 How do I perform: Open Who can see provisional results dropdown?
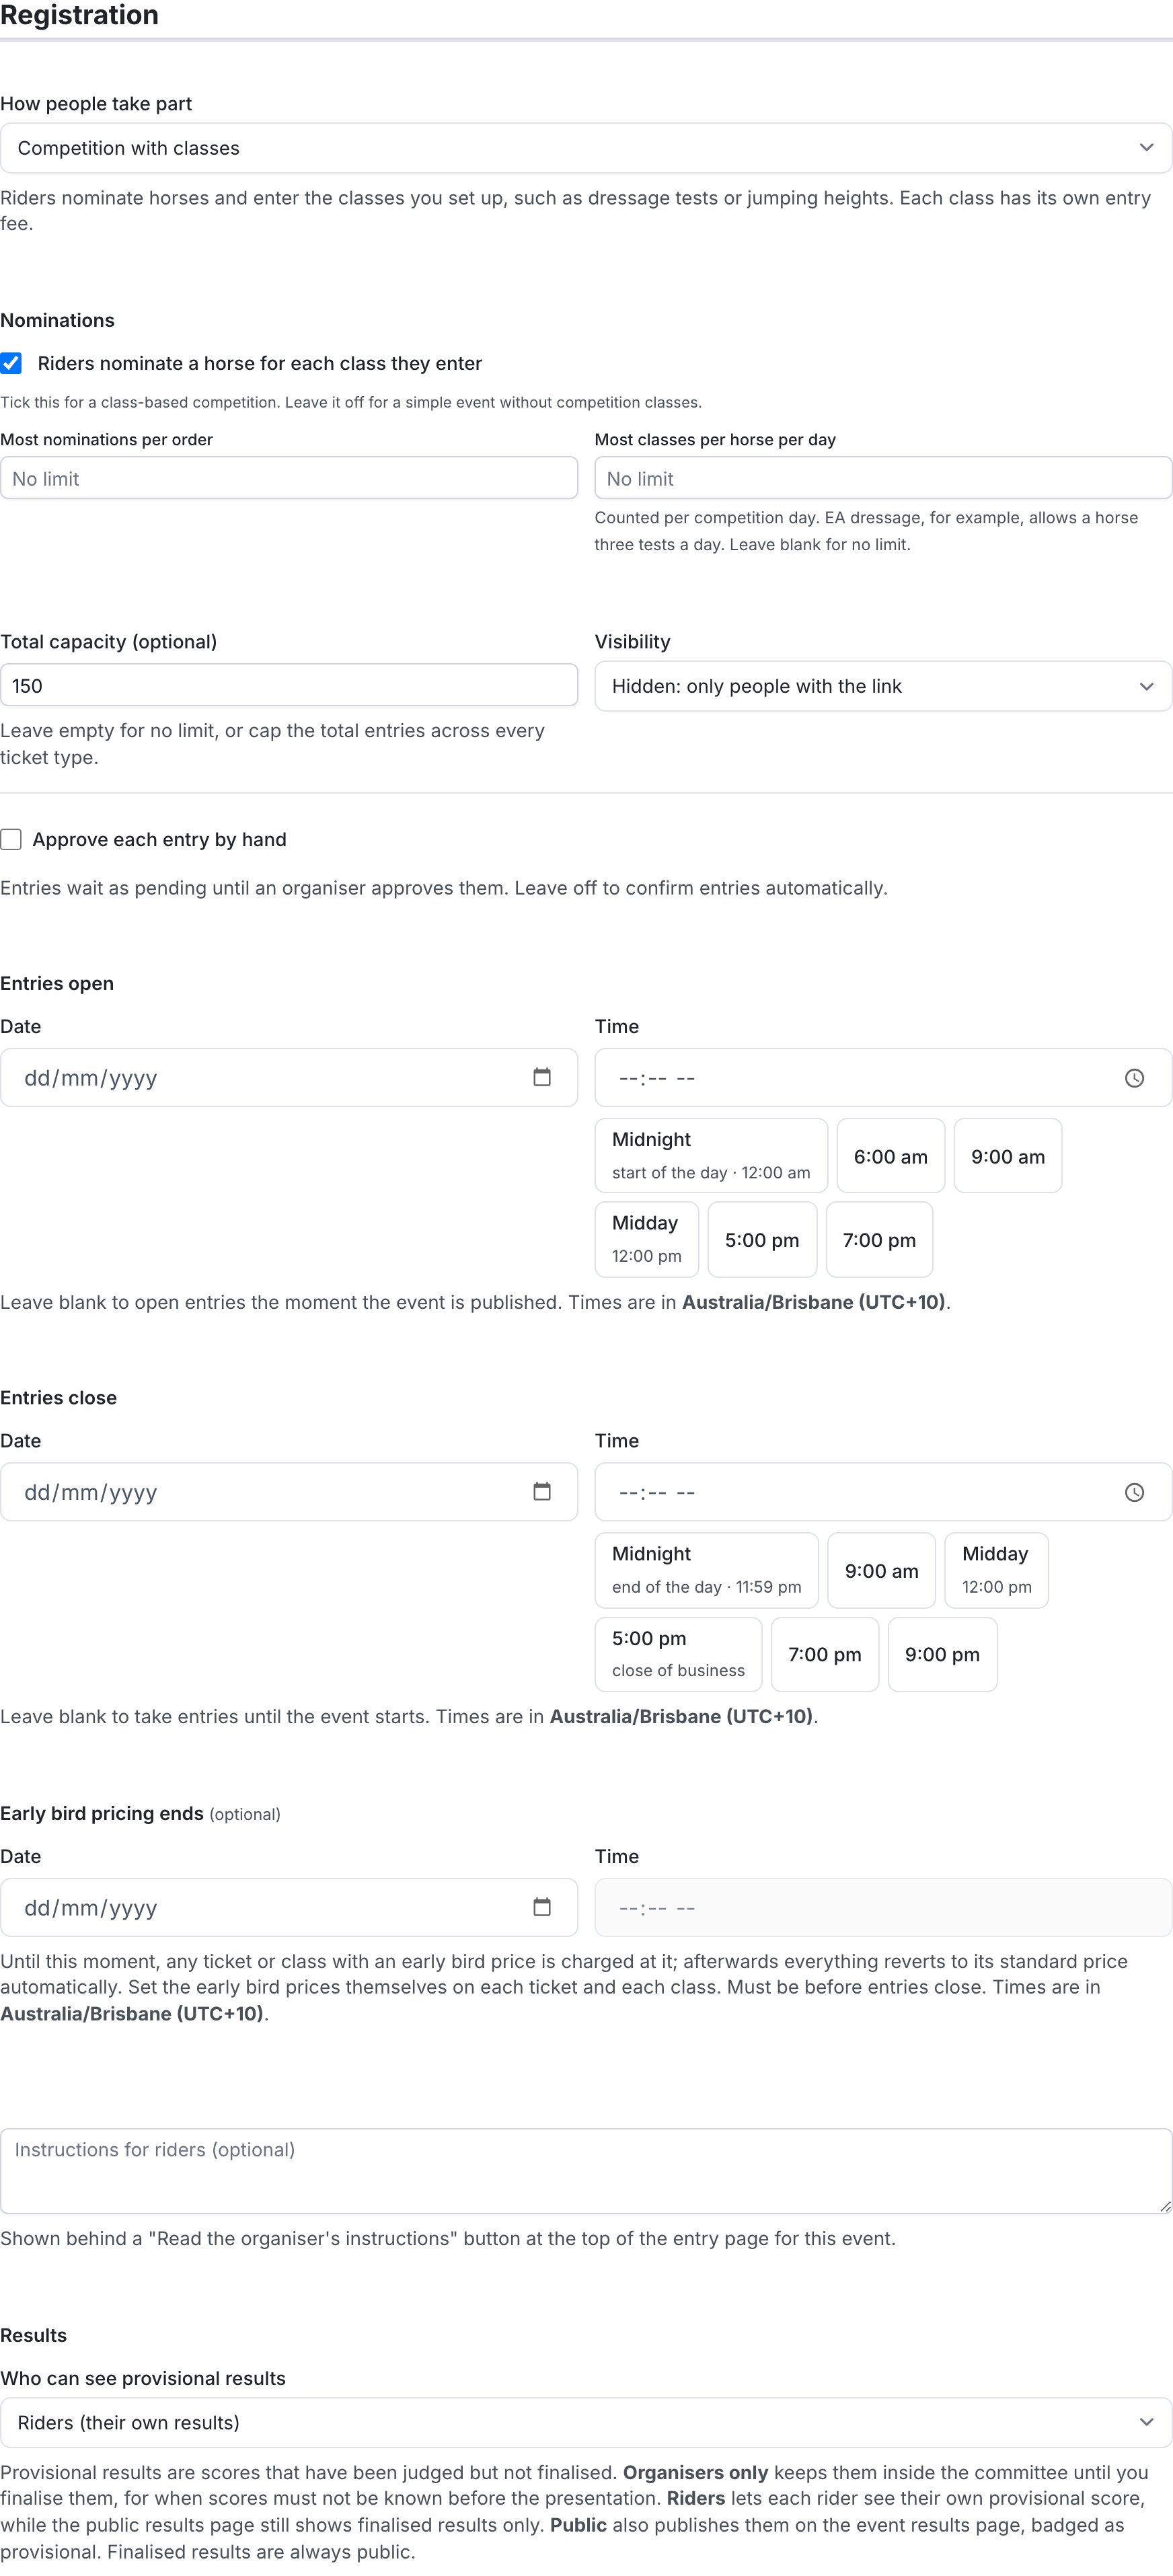[x=586, y=2422]
